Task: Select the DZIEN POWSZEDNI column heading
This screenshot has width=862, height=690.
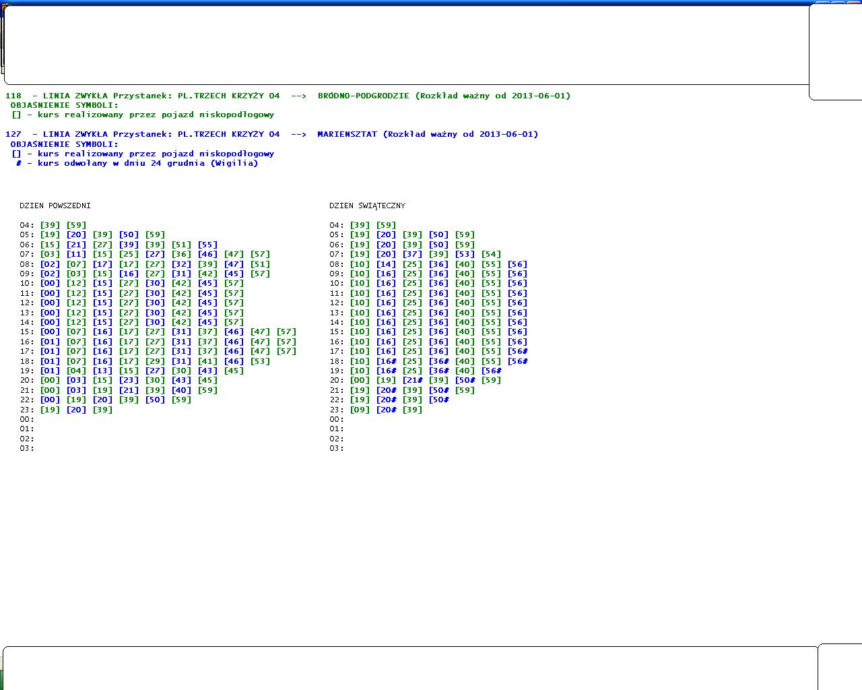Action: point(55,206)
